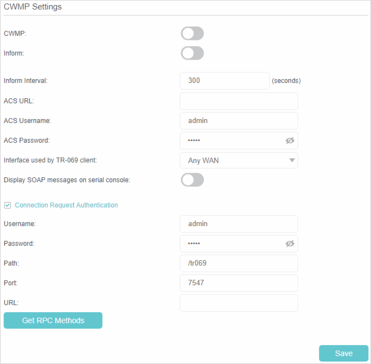Viewport: 371px width, 364px height.
Task: Enable the CWMP toggle switch
Action: 192,33
